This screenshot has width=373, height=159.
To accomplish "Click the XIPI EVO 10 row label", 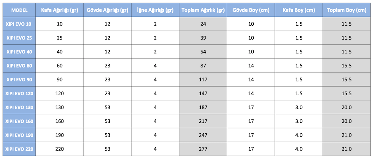I will [x=19, y=24].
